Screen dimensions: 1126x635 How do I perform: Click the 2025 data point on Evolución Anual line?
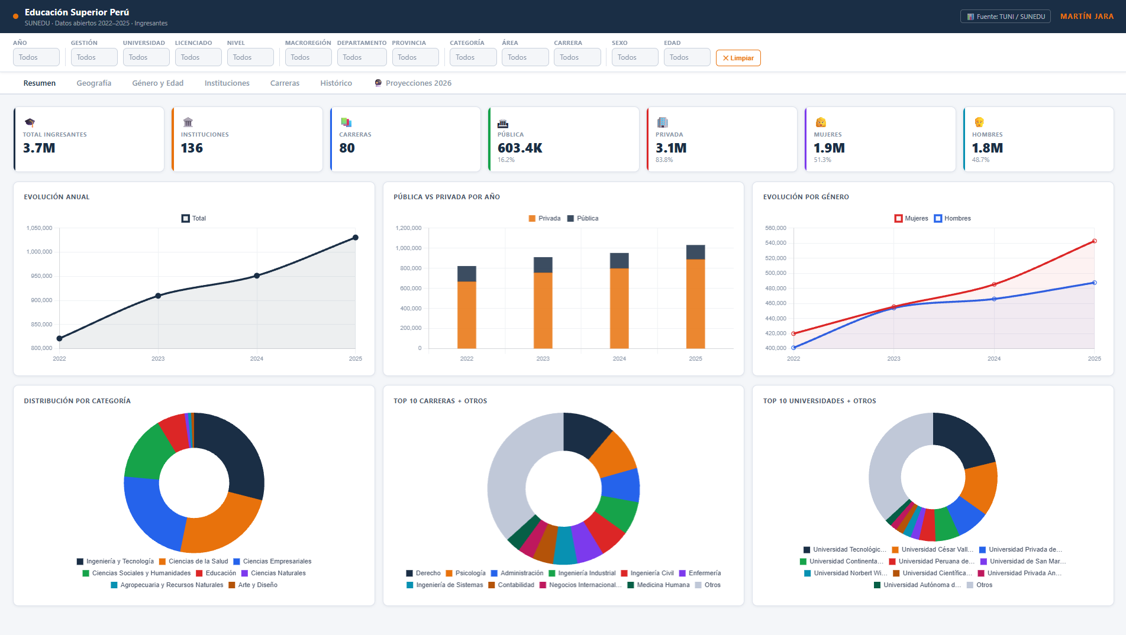[x=356, y=238]
